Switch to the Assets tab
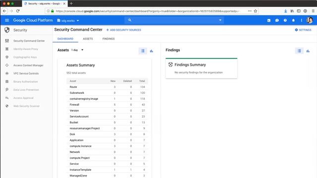This screenshot has height=178, width=317. coord(88,39)
